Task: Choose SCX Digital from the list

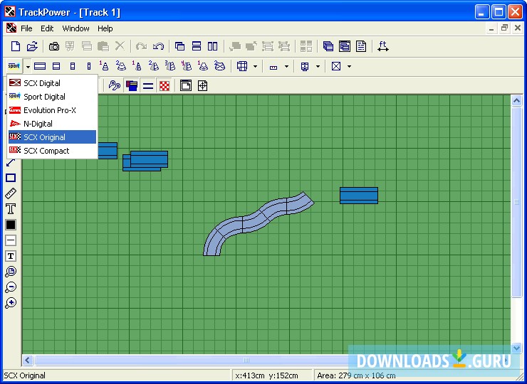Action: coord(53,83)
